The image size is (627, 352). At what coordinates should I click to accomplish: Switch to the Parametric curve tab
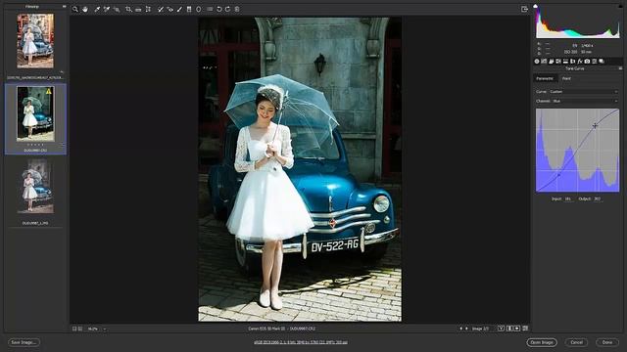pos(545,78)
